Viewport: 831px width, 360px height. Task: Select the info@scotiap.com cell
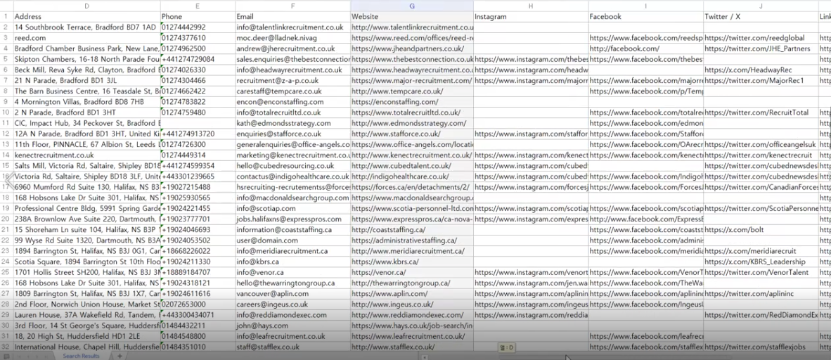[x=292, y=208]
